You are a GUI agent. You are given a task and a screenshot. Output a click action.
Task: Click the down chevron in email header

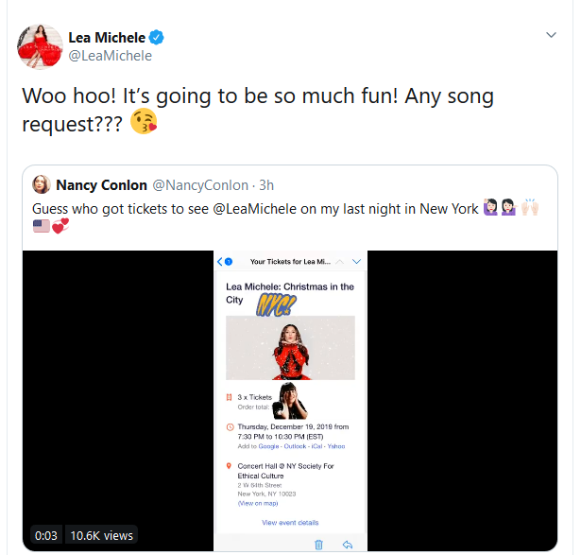pos(356,261)
